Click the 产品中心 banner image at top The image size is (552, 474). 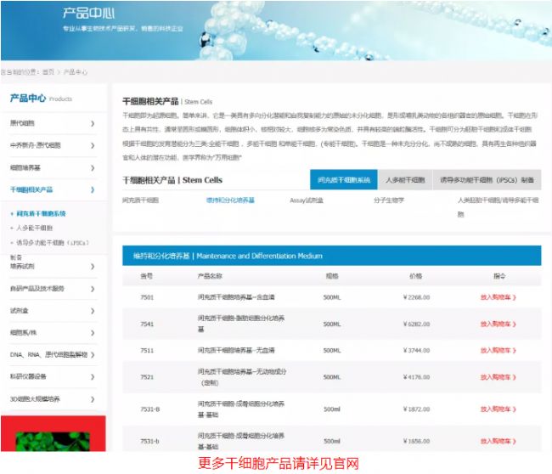pos(276,31)
